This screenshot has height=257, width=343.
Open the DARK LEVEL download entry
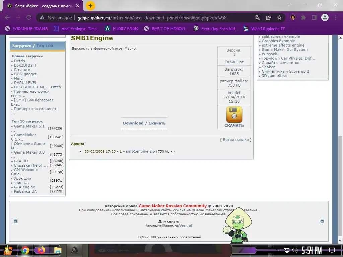coord(25,83)
